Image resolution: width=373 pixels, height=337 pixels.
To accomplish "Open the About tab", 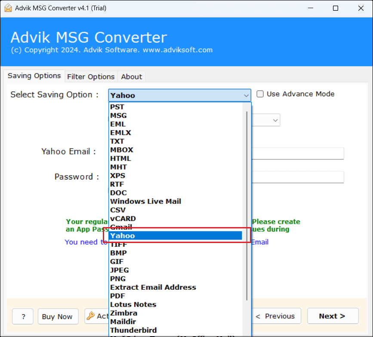I will [131, 76].
